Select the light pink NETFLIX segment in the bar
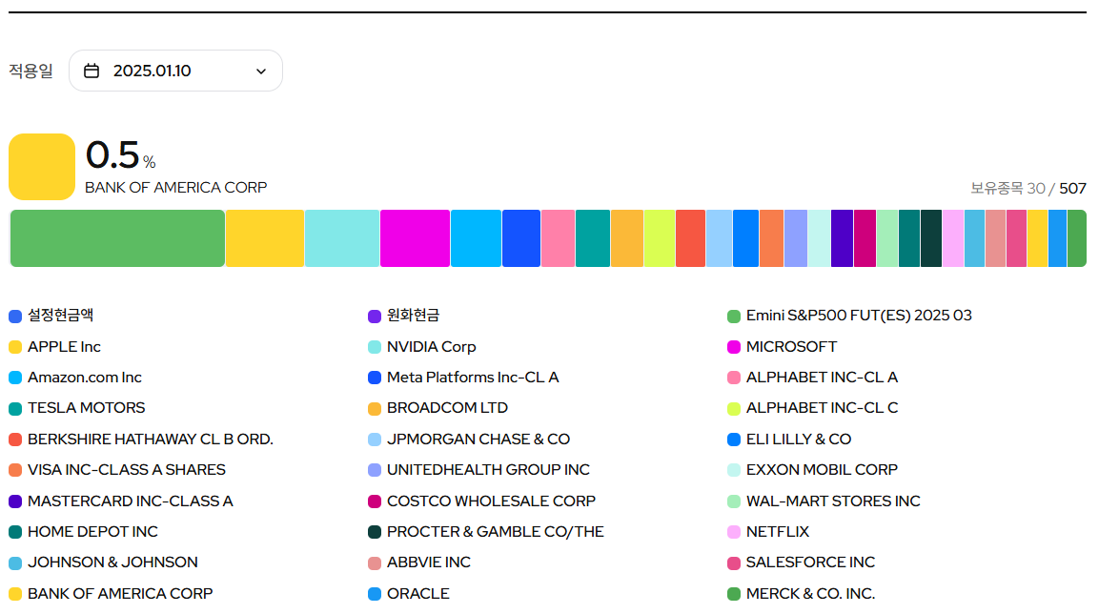 pos(953,238)
